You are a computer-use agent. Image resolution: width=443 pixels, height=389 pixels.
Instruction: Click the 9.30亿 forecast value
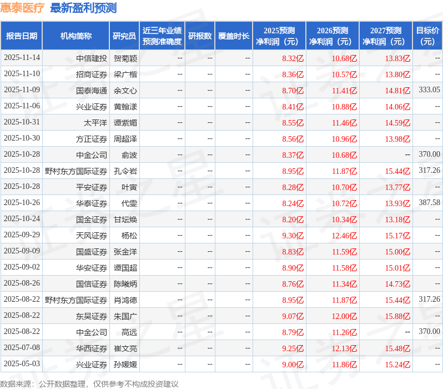coord(293,236)
